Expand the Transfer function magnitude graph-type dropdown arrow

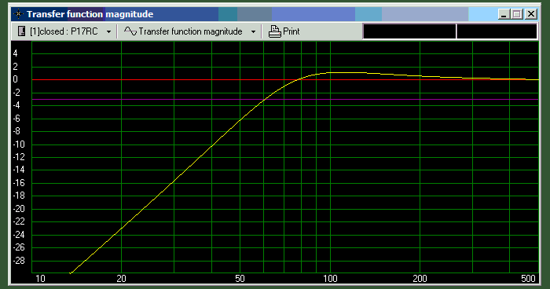coord(253,32)
